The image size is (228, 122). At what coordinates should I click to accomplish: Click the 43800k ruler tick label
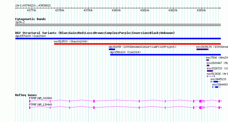pos(116,10)
